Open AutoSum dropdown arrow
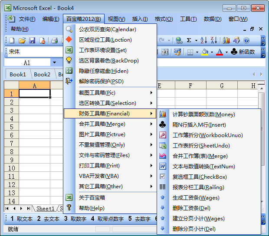 click(196, 41)
